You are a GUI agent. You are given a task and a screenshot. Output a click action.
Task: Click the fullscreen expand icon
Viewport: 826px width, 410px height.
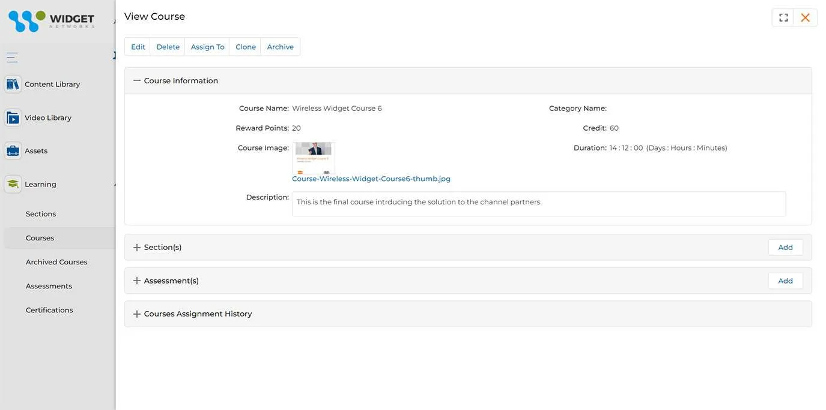pyautogui.click(x=783, y=18)
